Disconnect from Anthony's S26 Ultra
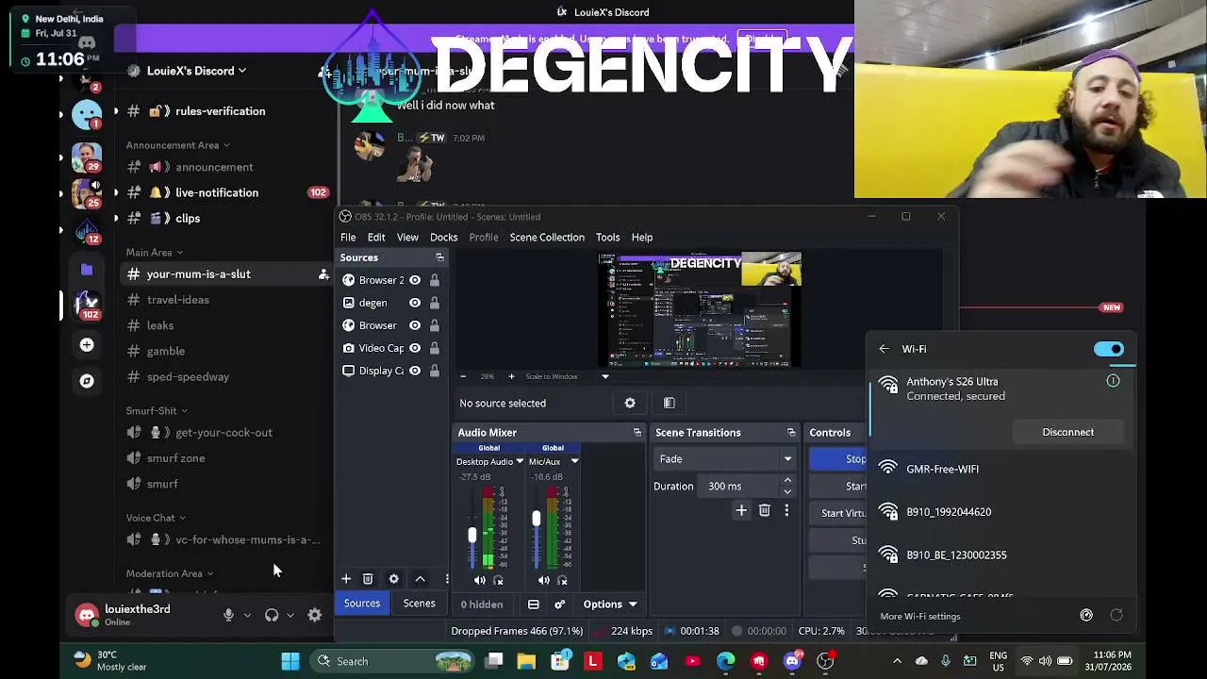 pos(1068,432)
